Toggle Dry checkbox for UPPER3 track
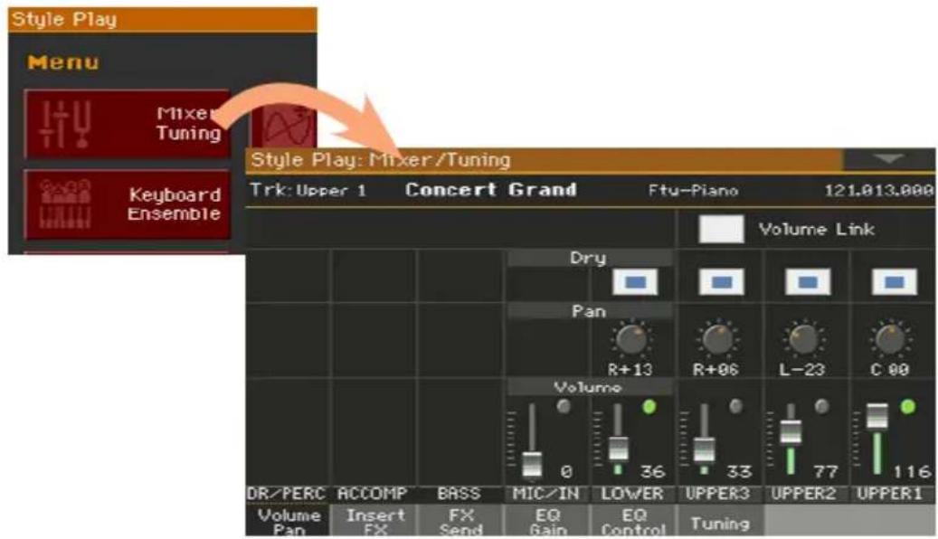Image resolution: width=938 pixels, height=539 pixels. (x=722, y=282)
